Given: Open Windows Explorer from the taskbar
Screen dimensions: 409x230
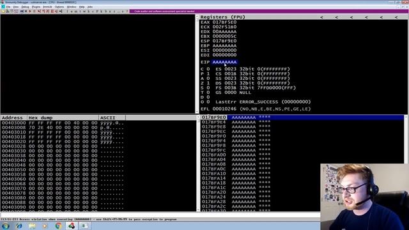Looking at the screenshot, I should coord(32,226).
